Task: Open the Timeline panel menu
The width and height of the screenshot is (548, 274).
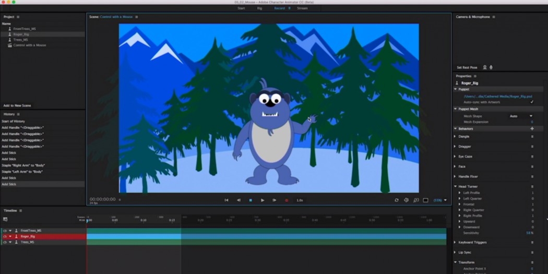Action: [21, 211]
